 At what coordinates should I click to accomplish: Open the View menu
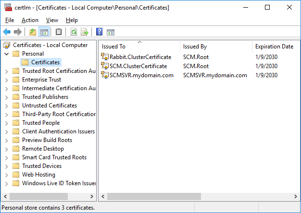52,20
